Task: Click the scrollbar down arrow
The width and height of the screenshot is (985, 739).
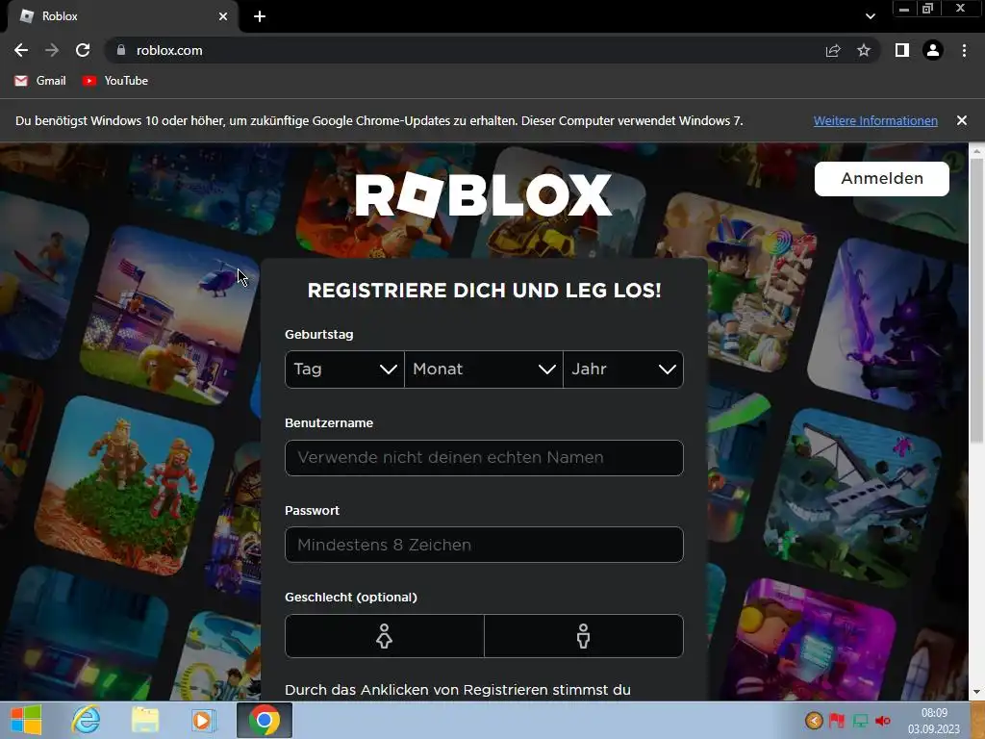Action: tap(977, 693)
